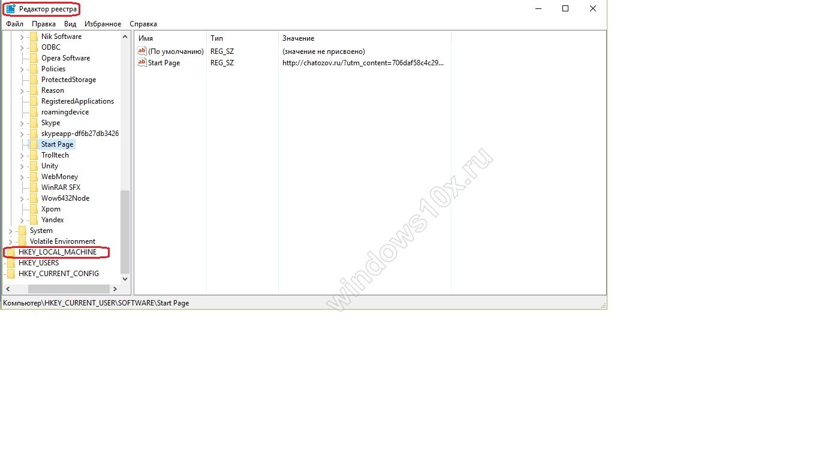Click the tree's horizontal scrollbar right arrow
The width and height of the screenshot is (819, 460).
click(115, 289)
